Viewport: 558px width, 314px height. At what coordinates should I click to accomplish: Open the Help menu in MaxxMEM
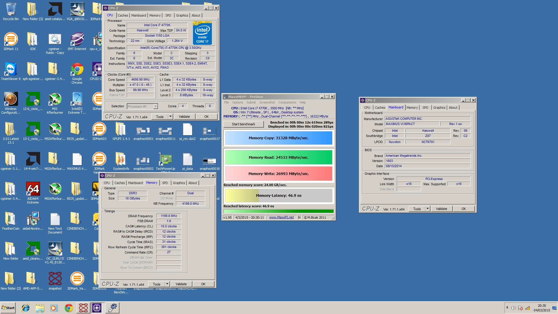[x=303, y=102]
